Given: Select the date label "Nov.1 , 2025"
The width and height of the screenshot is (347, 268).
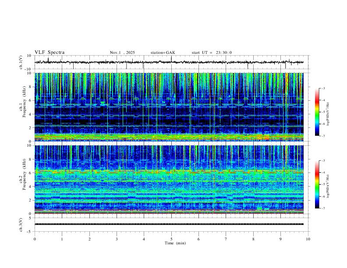Looking at the screenshot, I should [x=122, y=53].
